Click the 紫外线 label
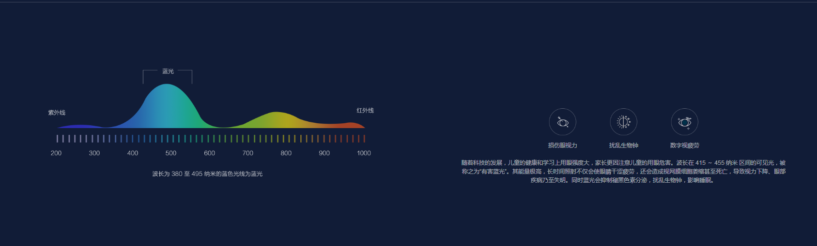The image size is (817, 246). tap(57, 113)
